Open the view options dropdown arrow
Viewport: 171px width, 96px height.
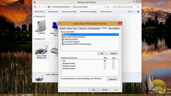(133, 12)
